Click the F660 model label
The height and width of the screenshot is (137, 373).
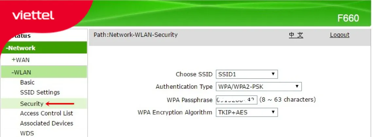tap(348, 18)
